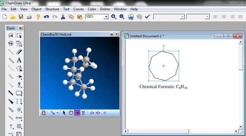Viewport: 246px width, 136px height.
Task: Cut selection with scissors icon
Action: [x=63, y=17]
